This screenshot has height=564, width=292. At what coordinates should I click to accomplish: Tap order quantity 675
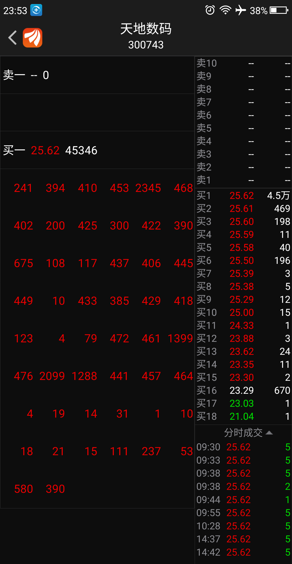point(24,263)
